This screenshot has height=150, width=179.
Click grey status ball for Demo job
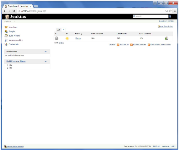pyautogui.click(x=56, y=38)
